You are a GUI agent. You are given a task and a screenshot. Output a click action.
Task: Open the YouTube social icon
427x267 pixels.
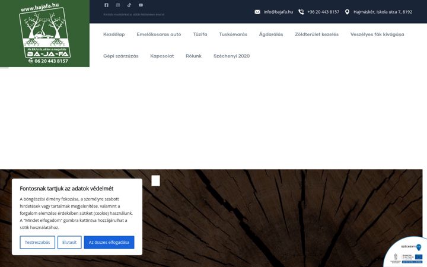click(141, 5)
